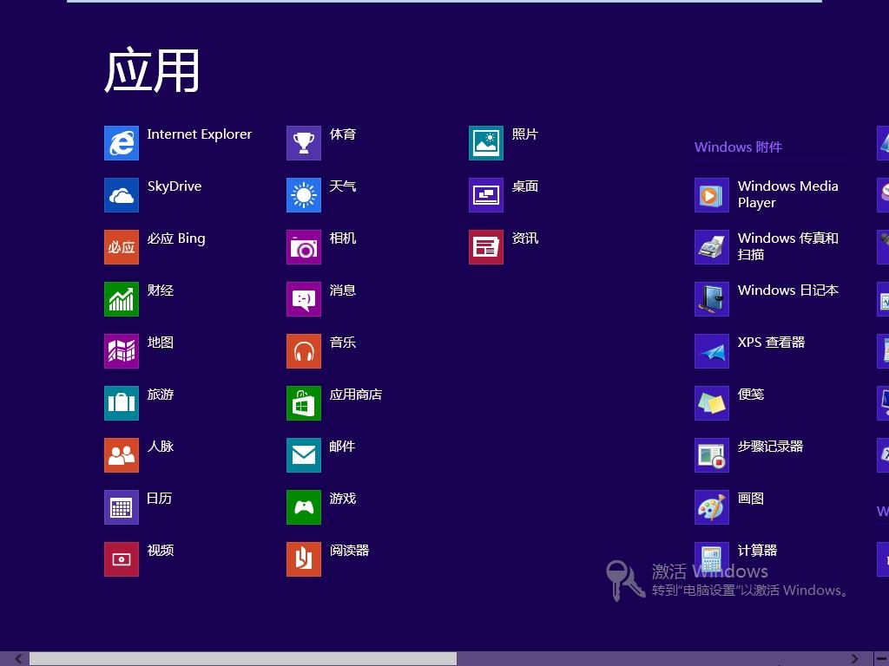Open the 阅读器 reader icon
Viewport: 889px width, 666px height.
pyautogui.click(x=304, y=559)
